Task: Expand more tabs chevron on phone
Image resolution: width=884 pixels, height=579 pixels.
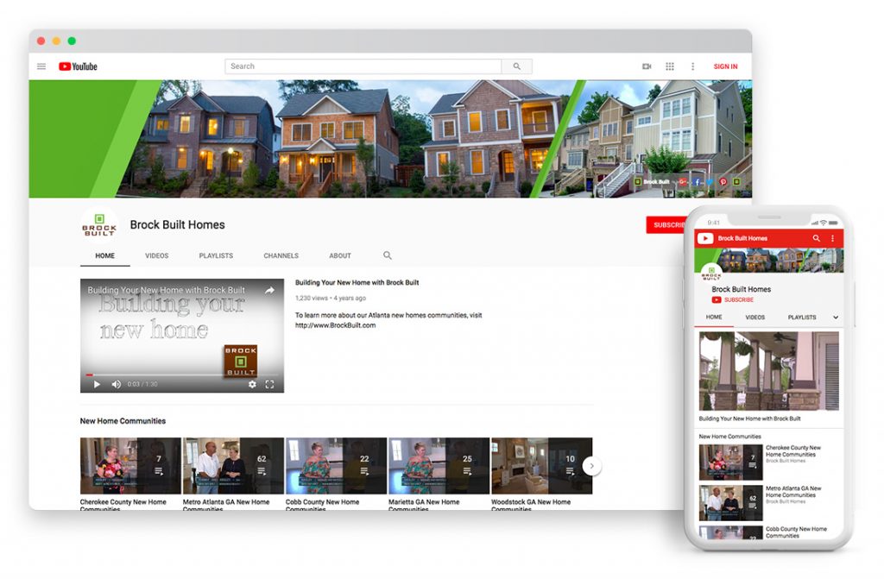Action: point(836,318)
